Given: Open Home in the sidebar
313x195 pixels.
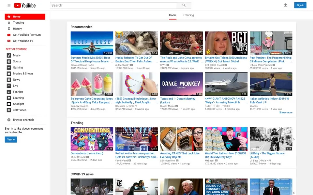Looking at the screenshot, I should point(25,17).
